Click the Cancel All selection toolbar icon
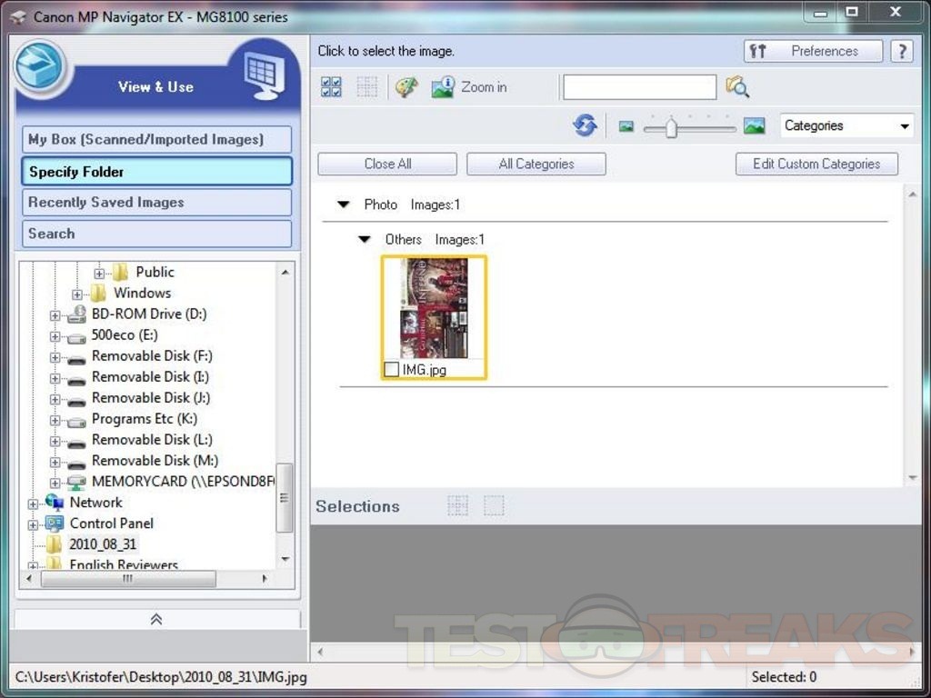 tap(367, 87)
